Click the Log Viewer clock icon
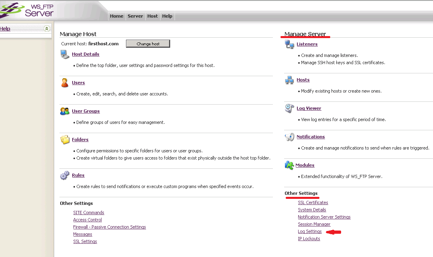The width and height of the screenshot is (433, 257). (289, 108)
